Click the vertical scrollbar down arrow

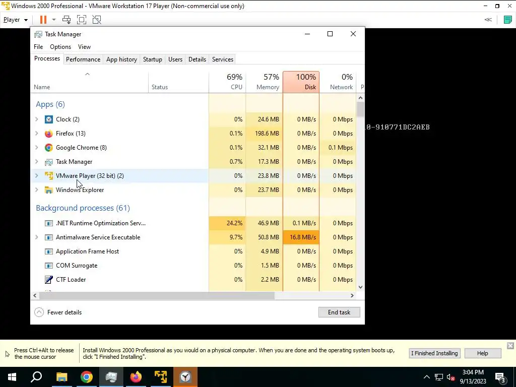pos(360,287)
